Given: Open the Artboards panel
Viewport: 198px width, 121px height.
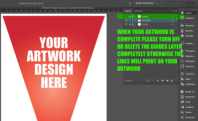Looking at the screenshot, I should coord(188,61).
